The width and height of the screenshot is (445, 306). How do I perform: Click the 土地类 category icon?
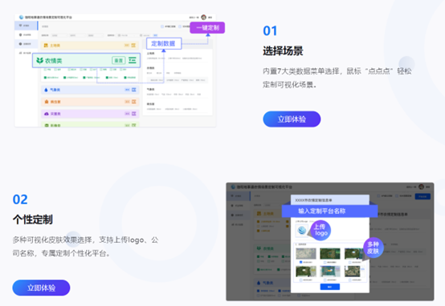[x=46, y=46]
